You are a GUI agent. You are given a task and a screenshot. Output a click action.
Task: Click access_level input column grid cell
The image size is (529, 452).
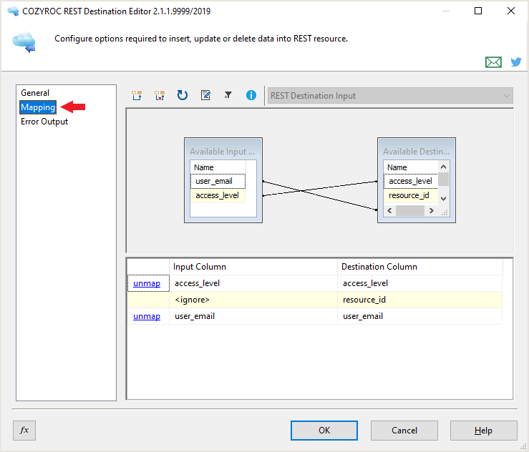click(253, 283)
